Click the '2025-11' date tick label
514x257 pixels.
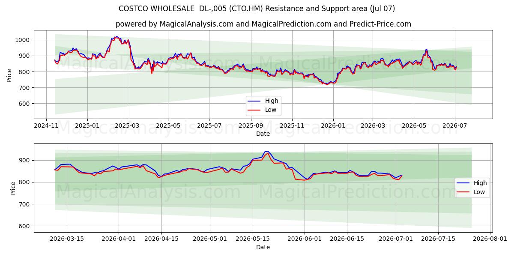click(x=292, y=126)
